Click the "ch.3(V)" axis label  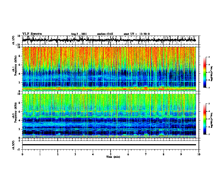coord(13,145)
